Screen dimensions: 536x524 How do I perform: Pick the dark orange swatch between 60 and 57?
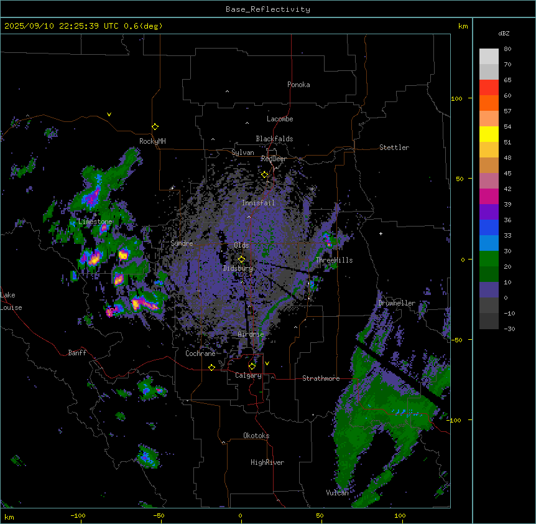click(489, 103)
